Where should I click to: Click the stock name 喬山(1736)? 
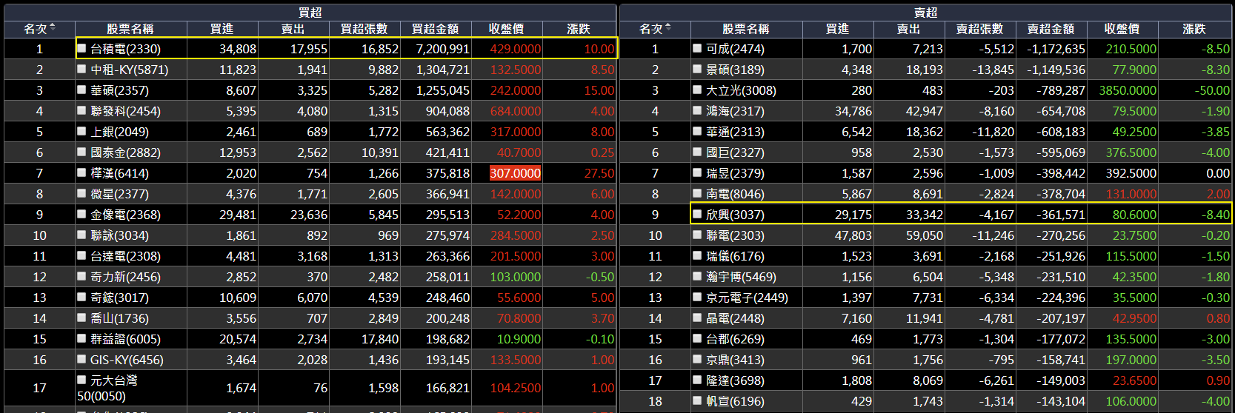[x=119, y=318]
